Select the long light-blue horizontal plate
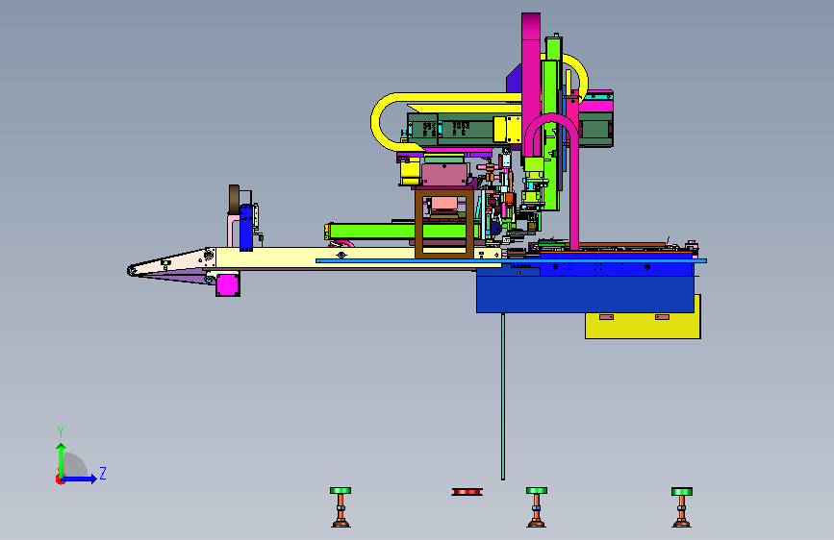 coord(511,261)
